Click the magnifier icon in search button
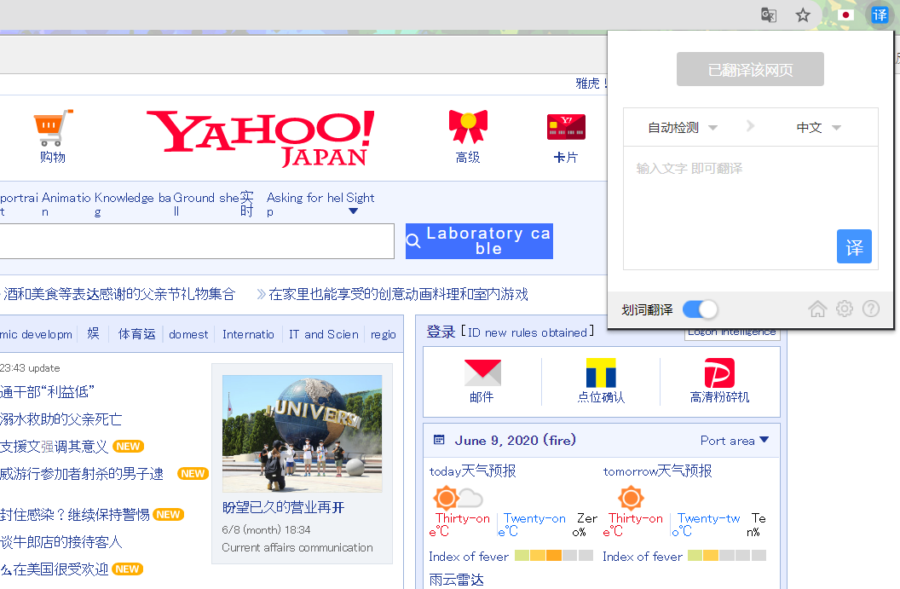 [x=413, y=241]
